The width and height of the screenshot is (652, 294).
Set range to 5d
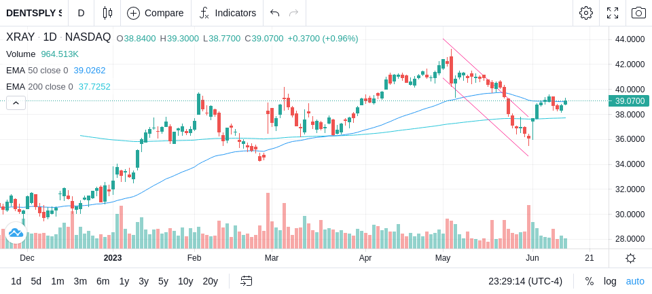[x=36, y=282]
